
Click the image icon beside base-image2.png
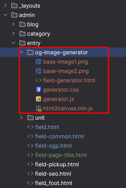click(x=38, y=71)
